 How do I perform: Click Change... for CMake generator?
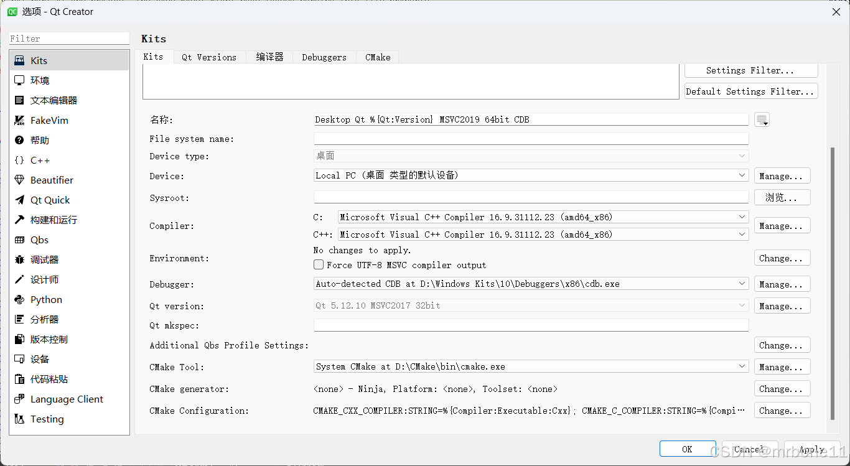pos(782,389)
